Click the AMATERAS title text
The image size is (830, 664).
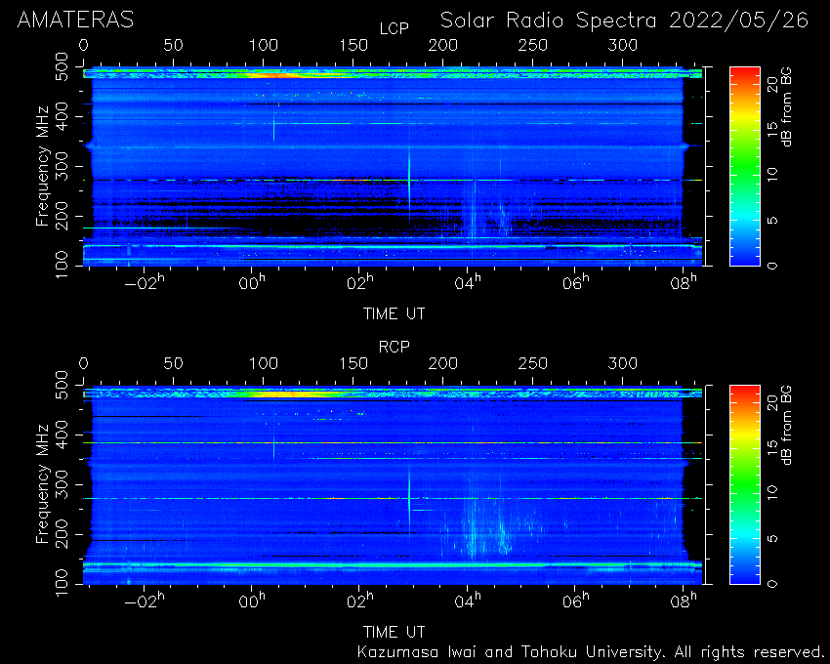(x=76, y=21)
